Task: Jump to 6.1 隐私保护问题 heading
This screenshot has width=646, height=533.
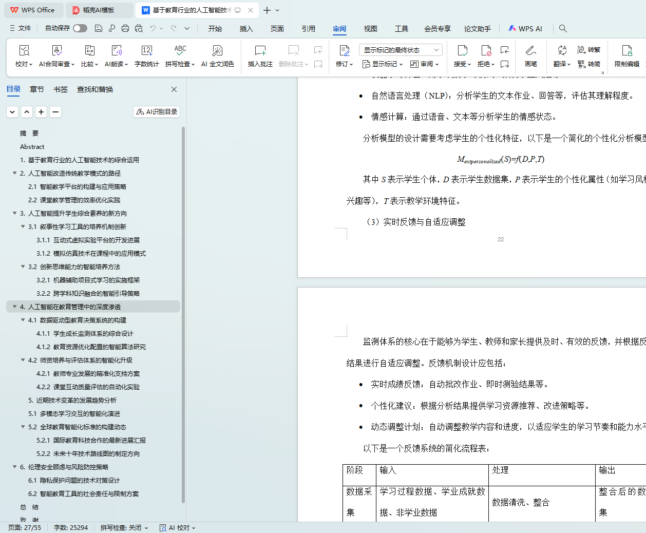Action: (x=74, y=480)
